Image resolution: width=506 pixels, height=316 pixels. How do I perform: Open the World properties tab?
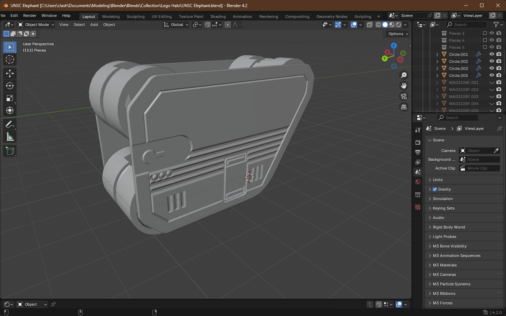tap(418, 182)
